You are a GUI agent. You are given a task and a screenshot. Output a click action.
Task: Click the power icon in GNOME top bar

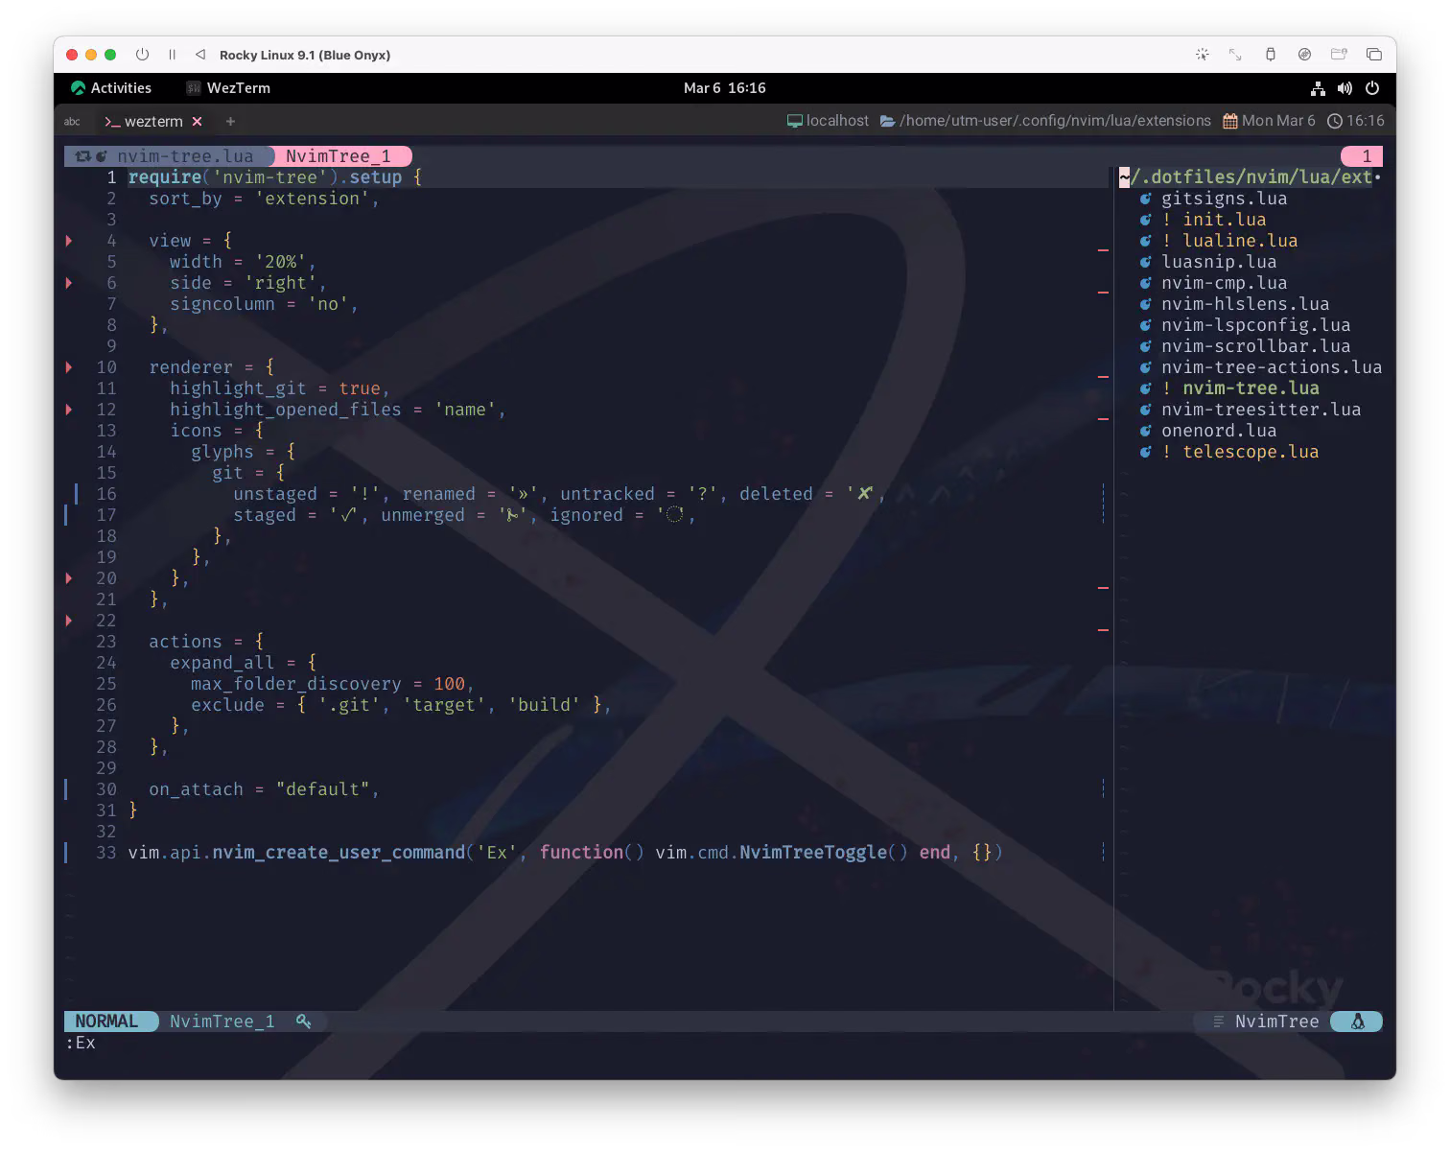pyautogui.click(x=1372, y=88)
